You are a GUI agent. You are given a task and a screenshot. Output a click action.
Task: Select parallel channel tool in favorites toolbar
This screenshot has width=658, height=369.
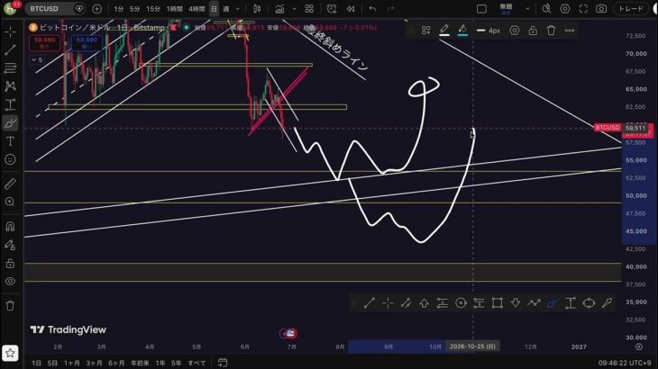click(406, 302)
